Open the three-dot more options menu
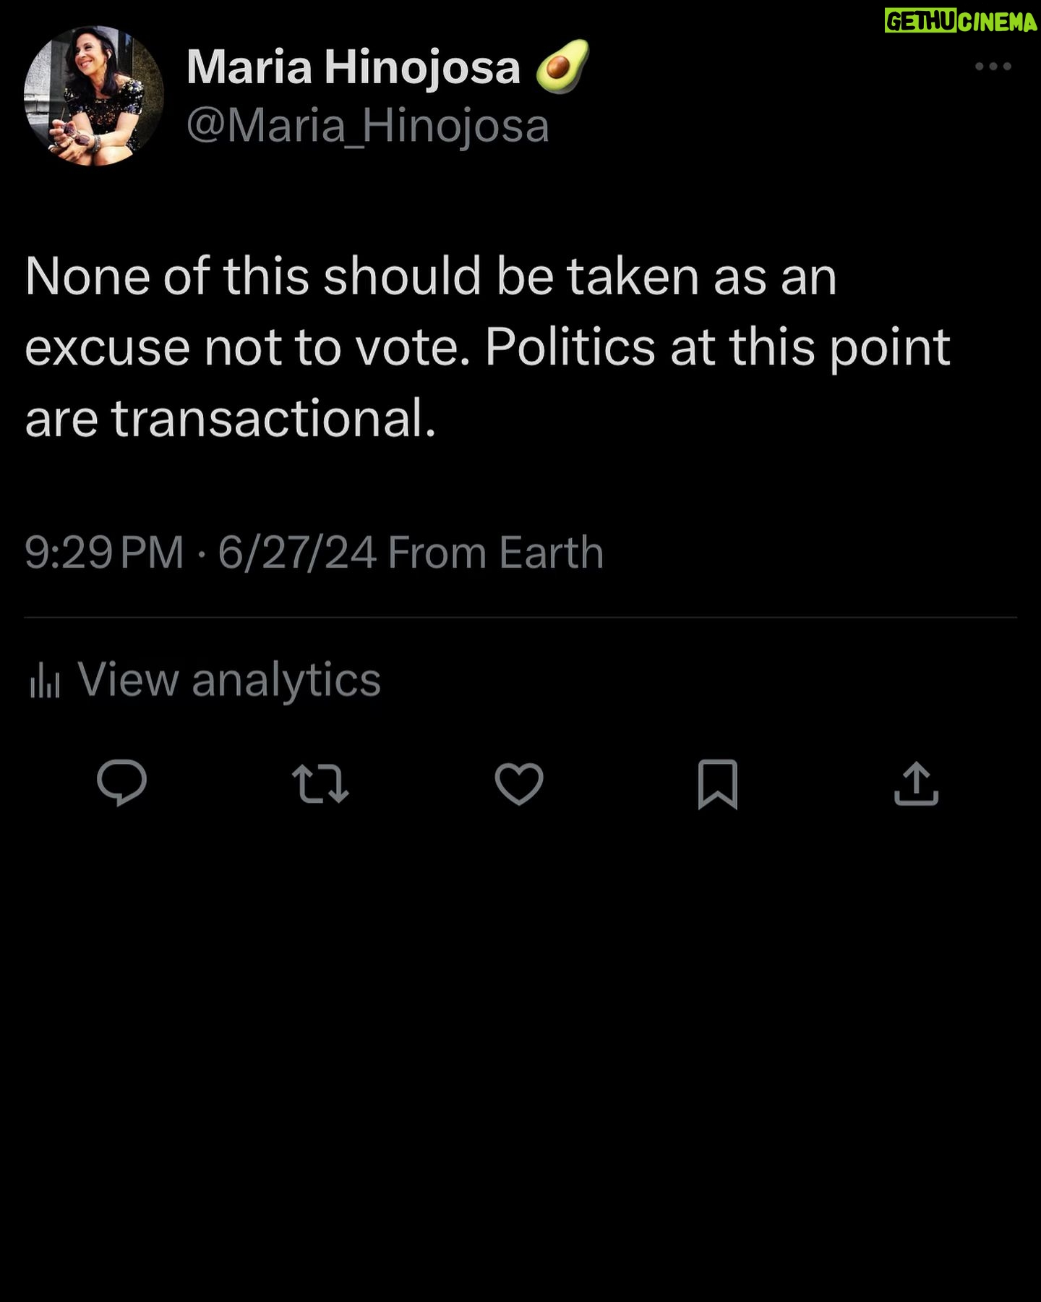The width and height of the screenshot is (1041, 1302). pyautogui.click(x=993, y=67)
